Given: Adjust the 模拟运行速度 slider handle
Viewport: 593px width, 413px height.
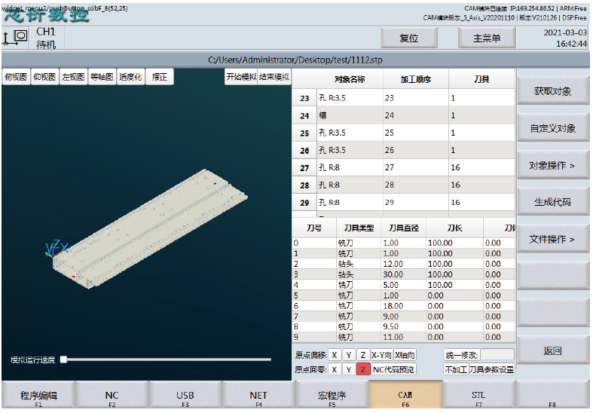Looking at the screenshot, I should click(64, 359).
